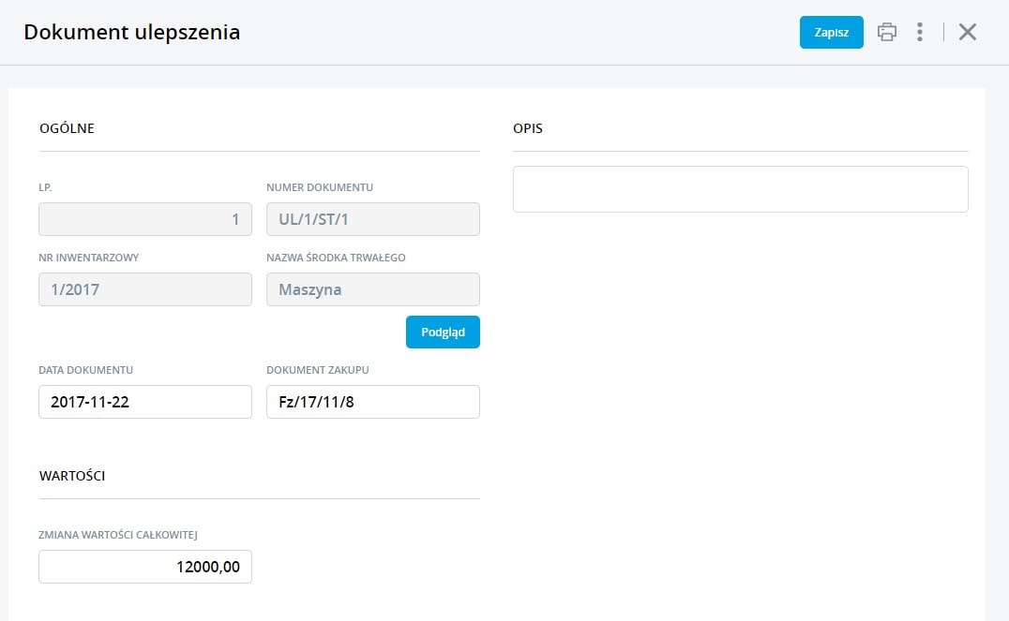Viewport: 1009px width, 621px height.
Task: Click the Nr inwentarzowy field 1/2017
Action: pos(145,289)
